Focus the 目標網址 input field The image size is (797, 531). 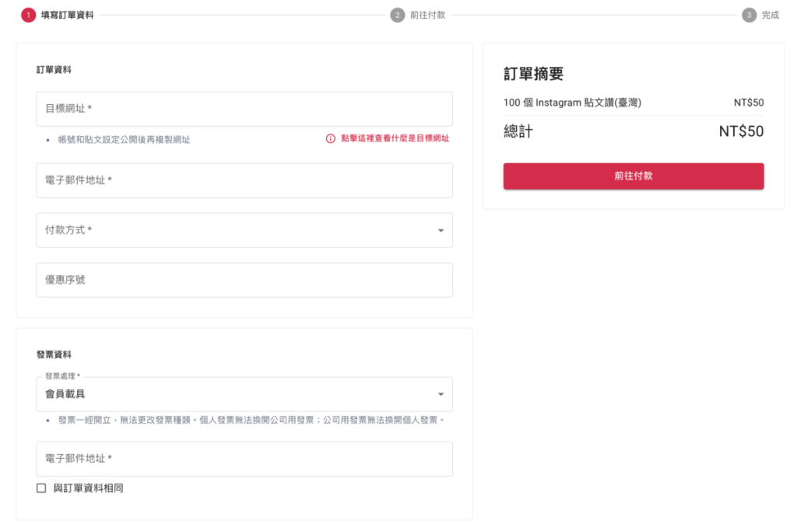coord(244,109)
